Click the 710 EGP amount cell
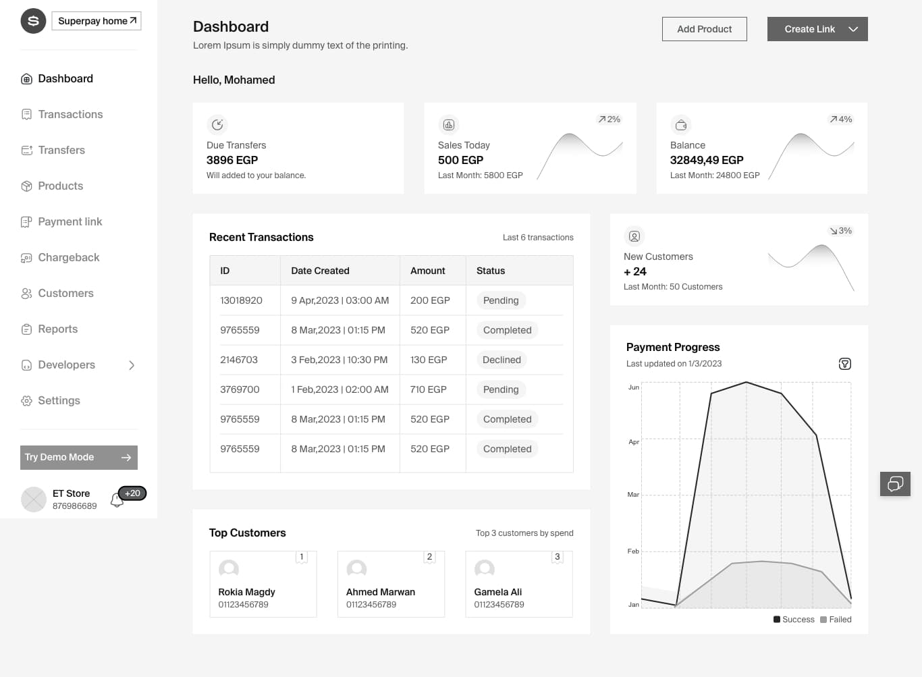 (x=429, y=389)
